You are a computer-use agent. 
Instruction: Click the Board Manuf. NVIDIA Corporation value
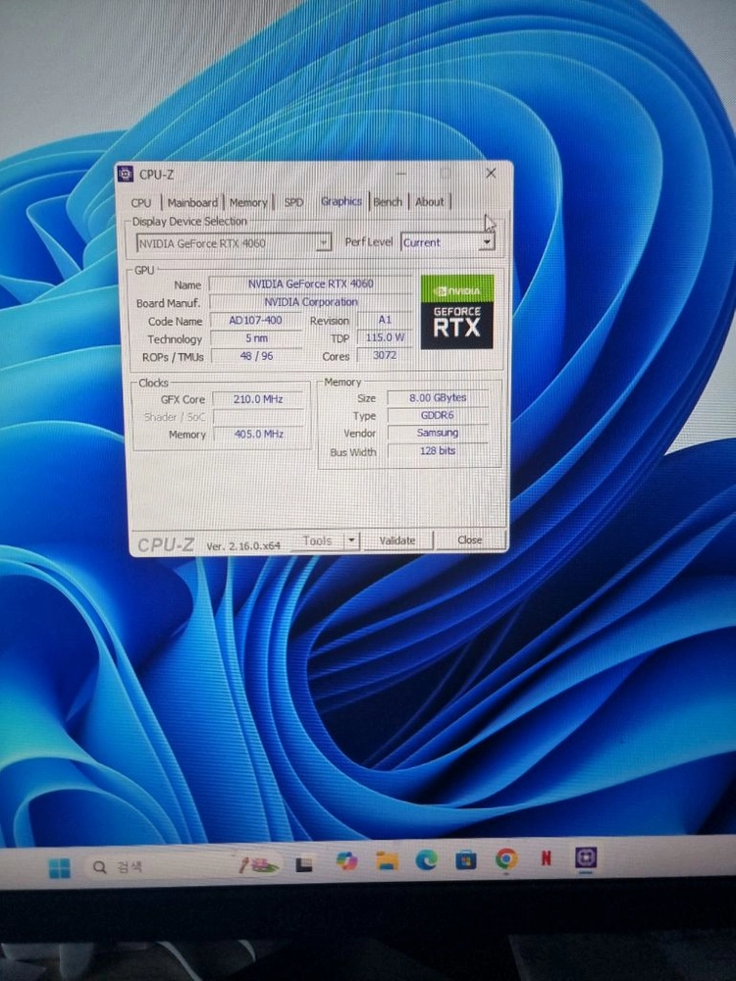click(310, 301)
